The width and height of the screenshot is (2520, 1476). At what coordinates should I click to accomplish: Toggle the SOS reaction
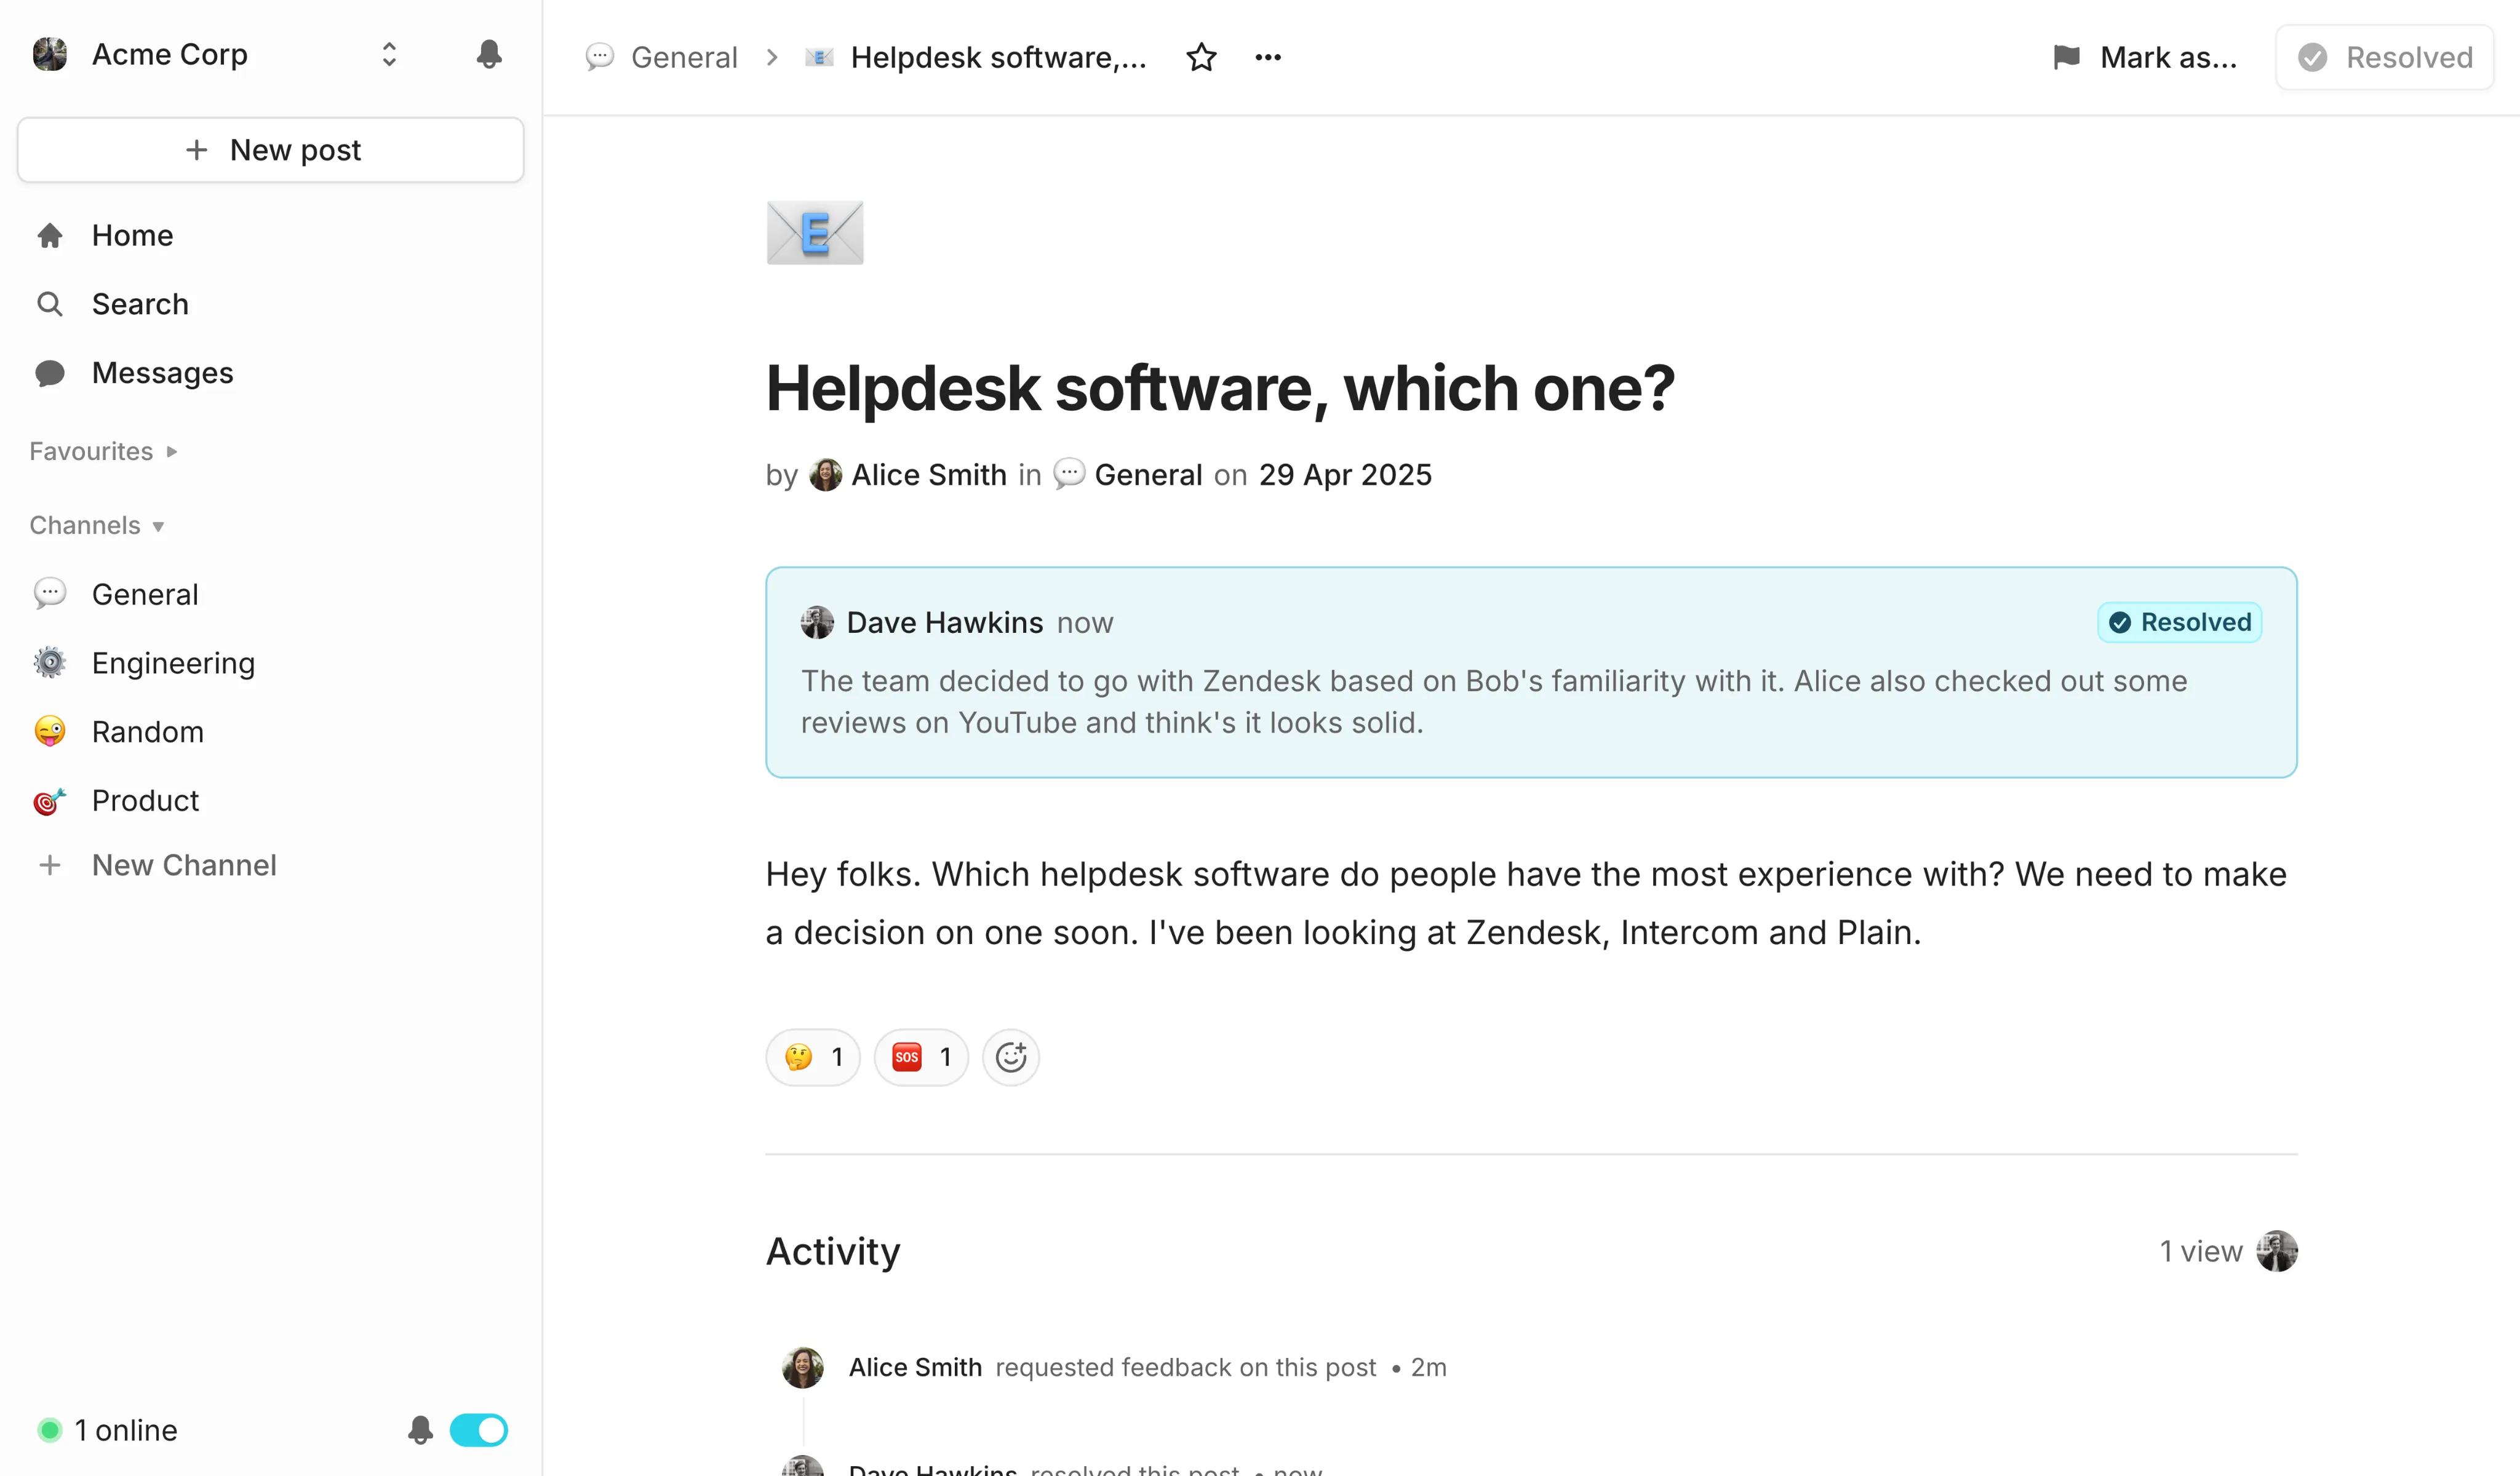tap(921, 1057)
